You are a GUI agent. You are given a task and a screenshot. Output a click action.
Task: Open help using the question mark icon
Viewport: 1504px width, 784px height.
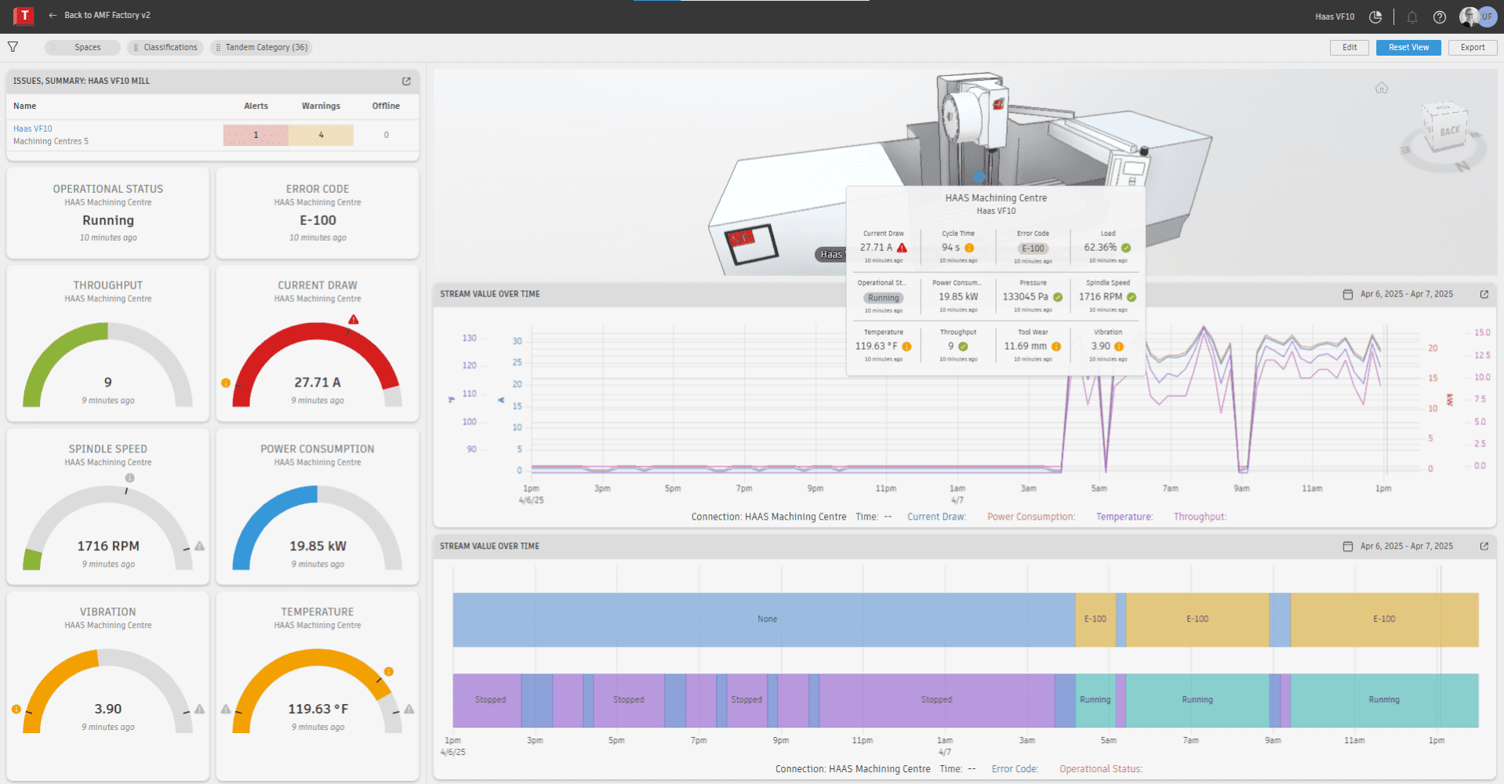tap(1439, 16)
